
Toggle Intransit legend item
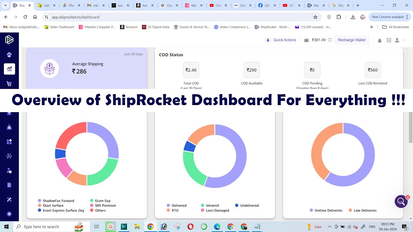pyautogui.click(x=210, y=206)
